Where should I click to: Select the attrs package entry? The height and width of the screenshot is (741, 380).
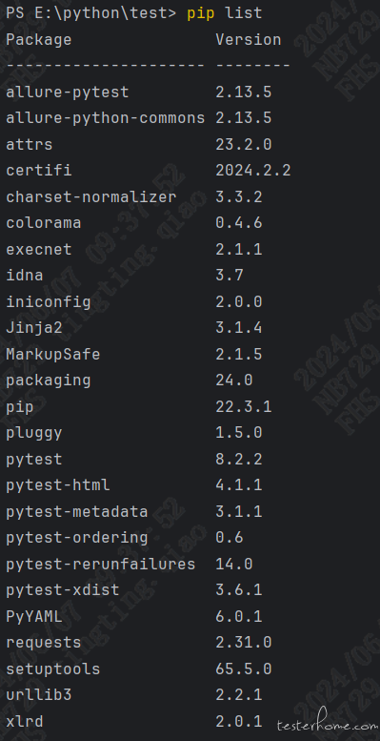139,144
